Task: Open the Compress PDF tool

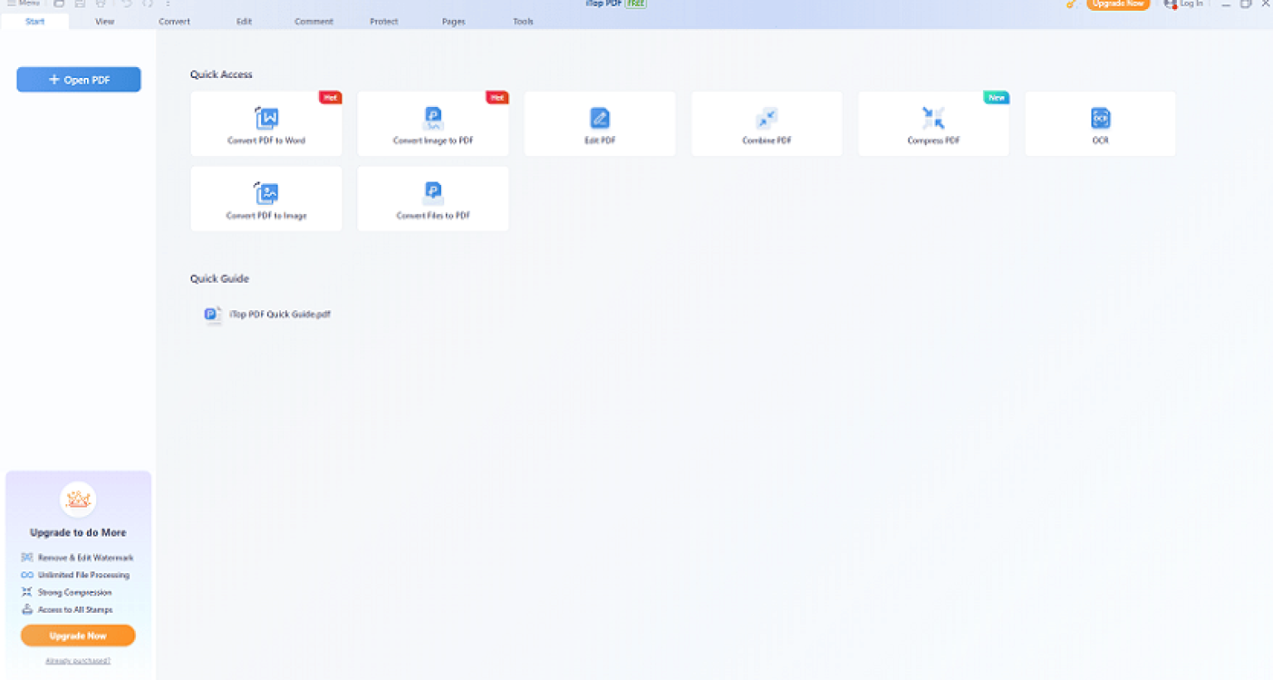Action: (933, 124)
